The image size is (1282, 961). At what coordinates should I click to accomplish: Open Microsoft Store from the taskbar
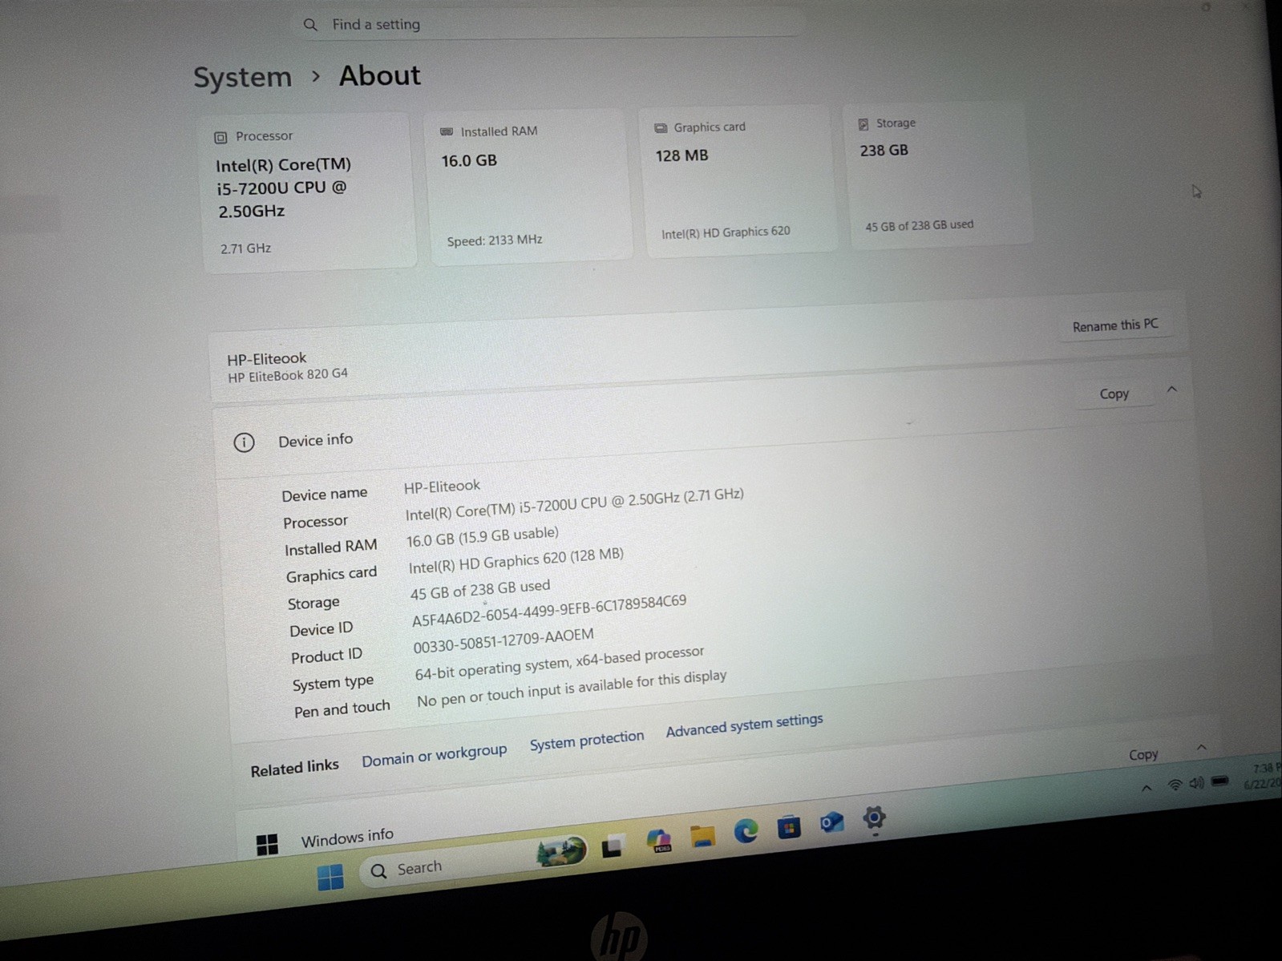point(789,826)
